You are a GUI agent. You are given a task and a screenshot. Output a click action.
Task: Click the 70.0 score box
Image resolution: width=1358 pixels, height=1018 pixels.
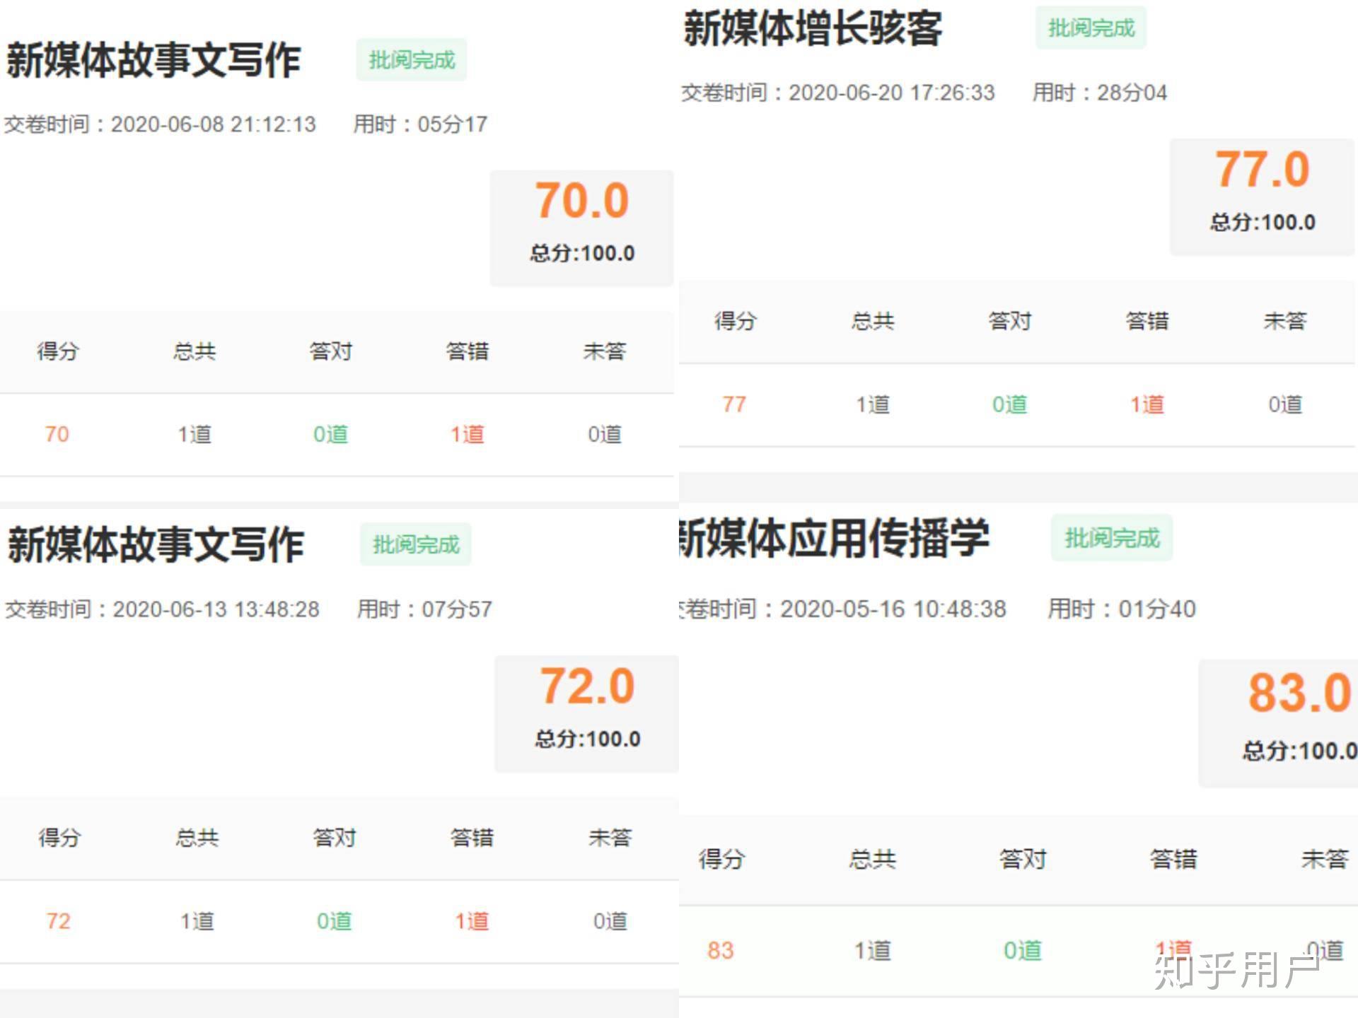pos(581,228)
